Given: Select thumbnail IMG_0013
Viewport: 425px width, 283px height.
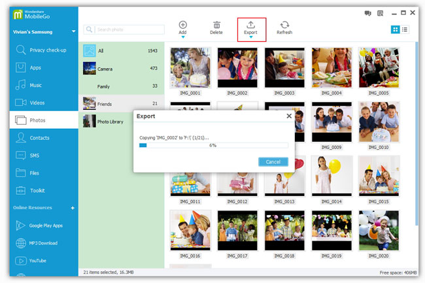Looking at the screenshot, I should 284,185.
